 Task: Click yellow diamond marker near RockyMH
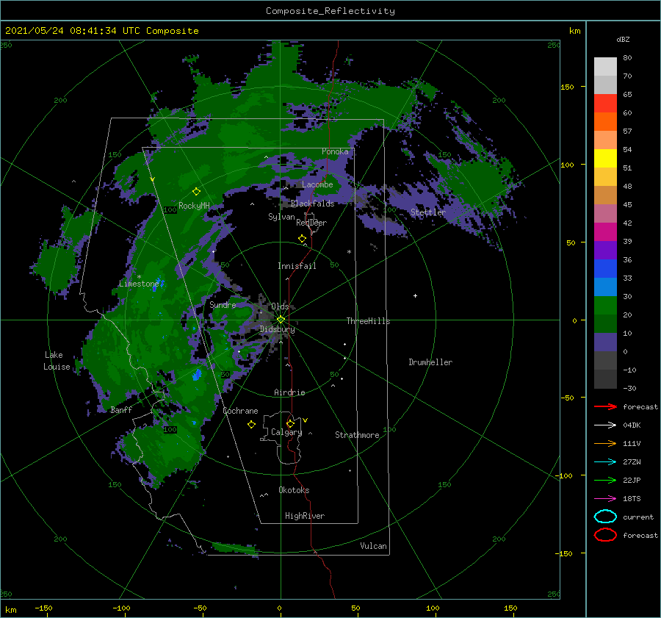pyautogui.click(x=196, y=192)
